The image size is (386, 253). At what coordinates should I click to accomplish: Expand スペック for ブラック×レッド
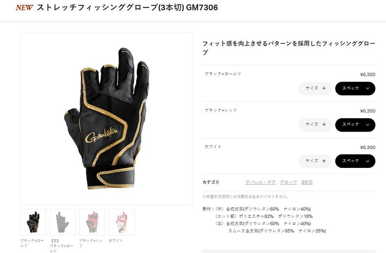pyautogui.click(x=355, y=125)
